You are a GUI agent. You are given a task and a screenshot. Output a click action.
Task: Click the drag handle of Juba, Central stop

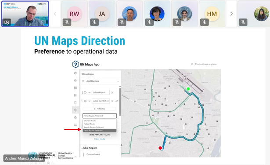[83, 101]
